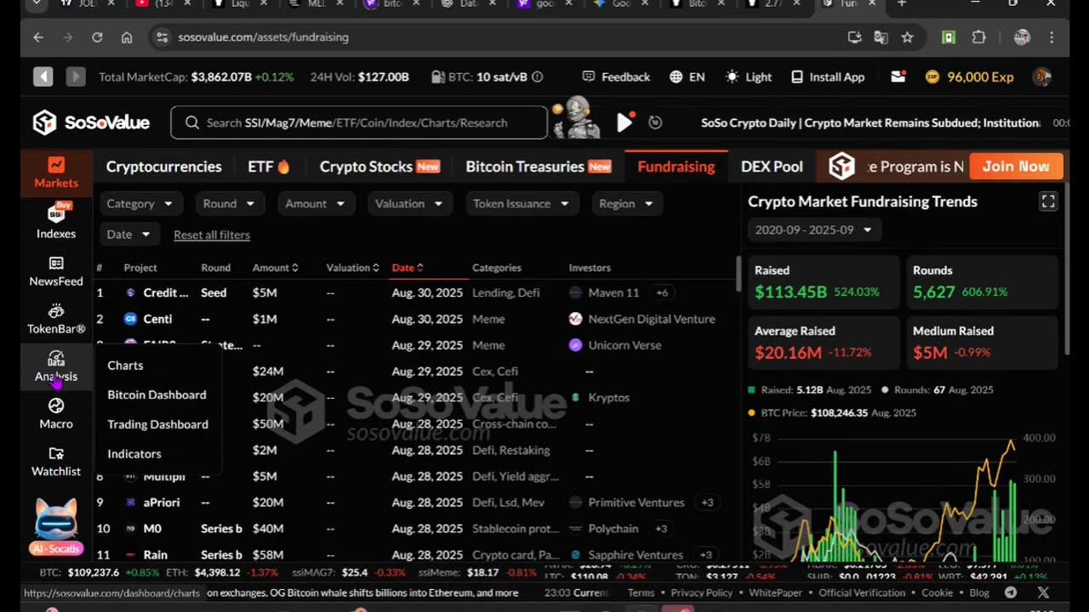The width and height of the screenshot is (1089, 612).
Task: Sort the table by Date column
Action: coord(408,268)
